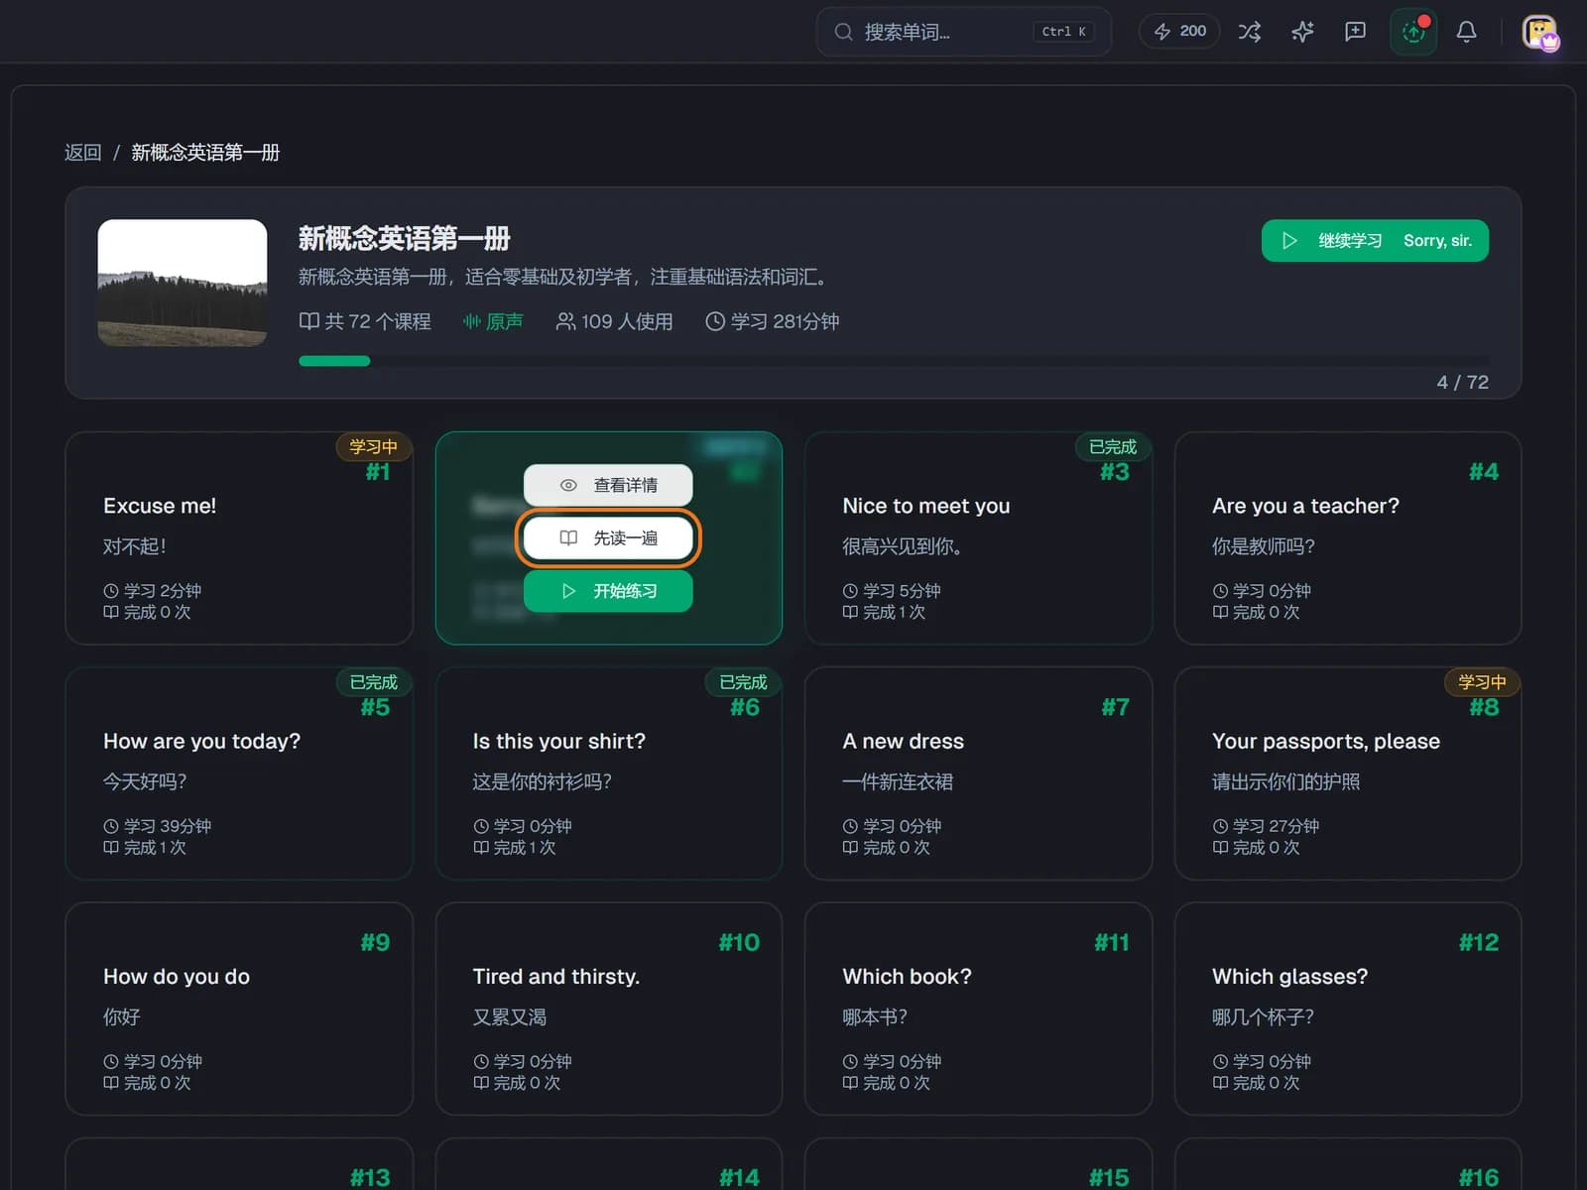Image resolution: width=1587 pixels, height=1190 pixels.
Task: Open lesson Which book?
Action: [978, 1009]
